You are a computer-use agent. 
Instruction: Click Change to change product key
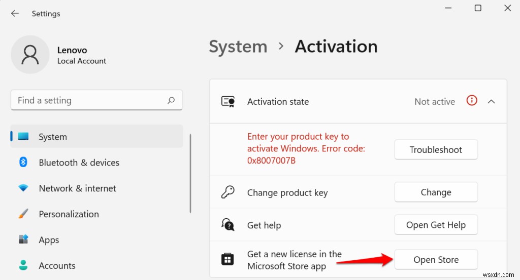pyautogui.click(x=436, y=192)
